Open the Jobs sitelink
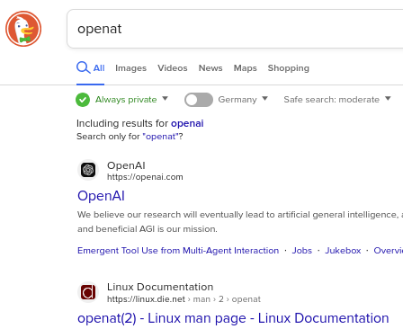403x329 pixels. [302, 251]
